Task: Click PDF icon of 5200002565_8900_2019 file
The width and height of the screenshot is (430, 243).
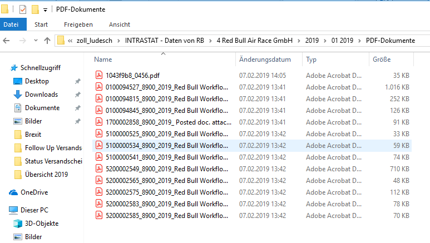Action: pos(99,181)
